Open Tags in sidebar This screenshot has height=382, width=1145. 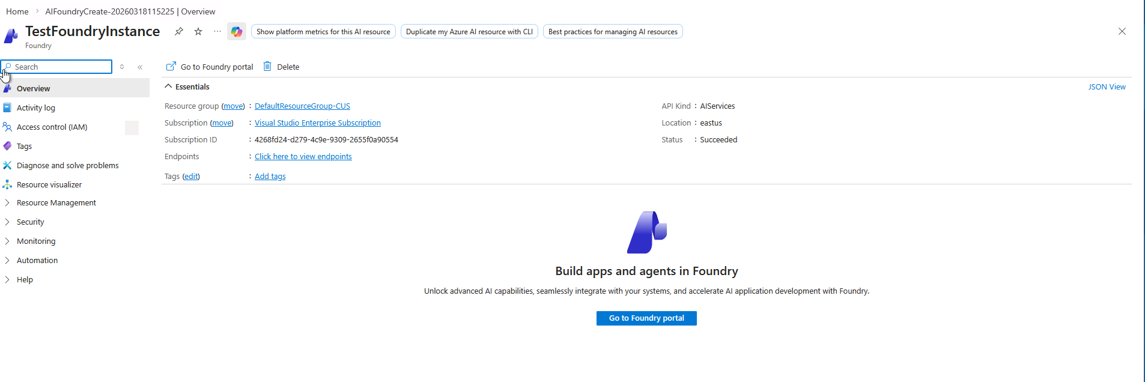tap(25, 146)
